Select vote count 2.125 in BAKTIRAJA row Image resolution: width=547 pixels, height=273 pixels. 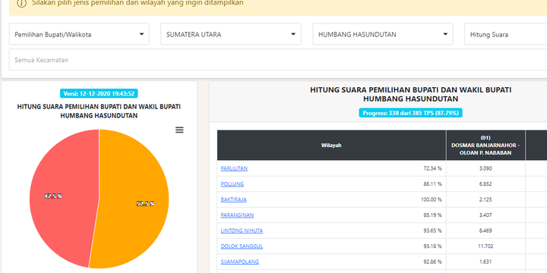coord(485,199)
